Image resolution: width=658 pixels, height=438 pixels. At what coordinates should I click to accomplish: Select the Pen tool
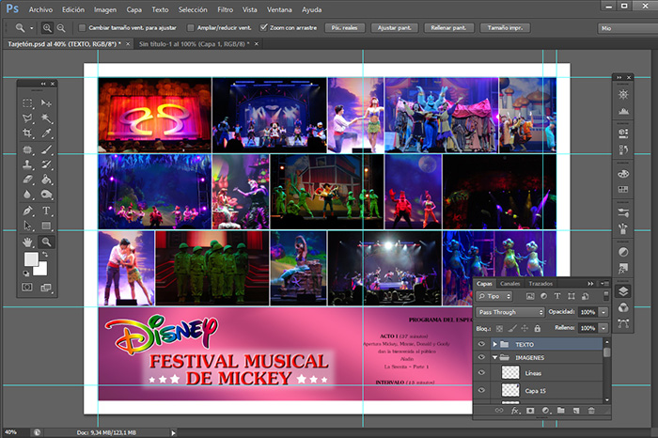pos(27,211)
